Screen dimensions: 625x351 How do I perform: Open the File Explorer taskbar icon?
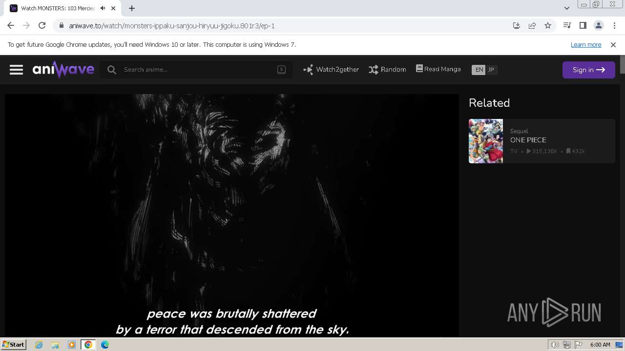coord(55,345)
